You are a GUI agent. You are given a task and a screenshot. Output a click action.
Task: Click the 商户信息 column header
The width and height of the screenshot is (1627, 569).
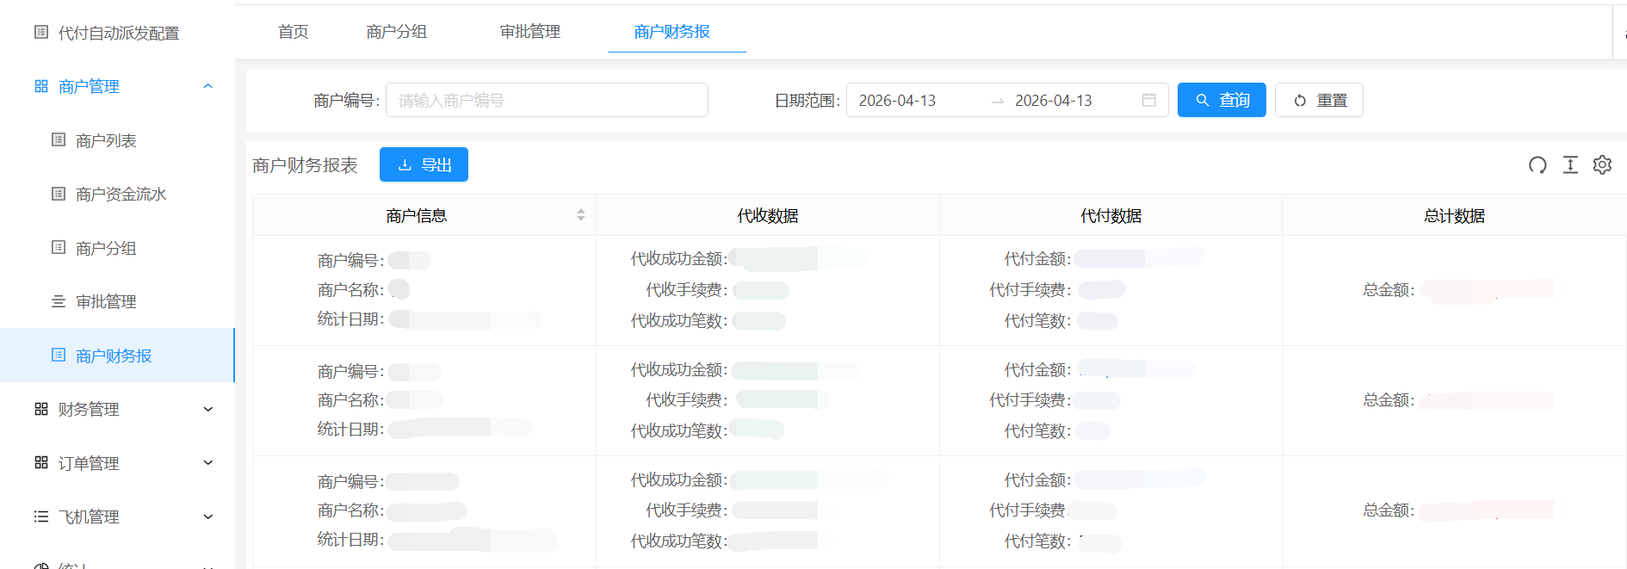417,215
